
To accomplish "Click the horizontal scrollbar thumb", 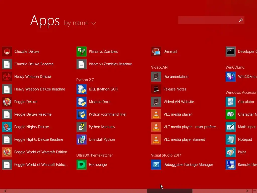I will [170, 191].
